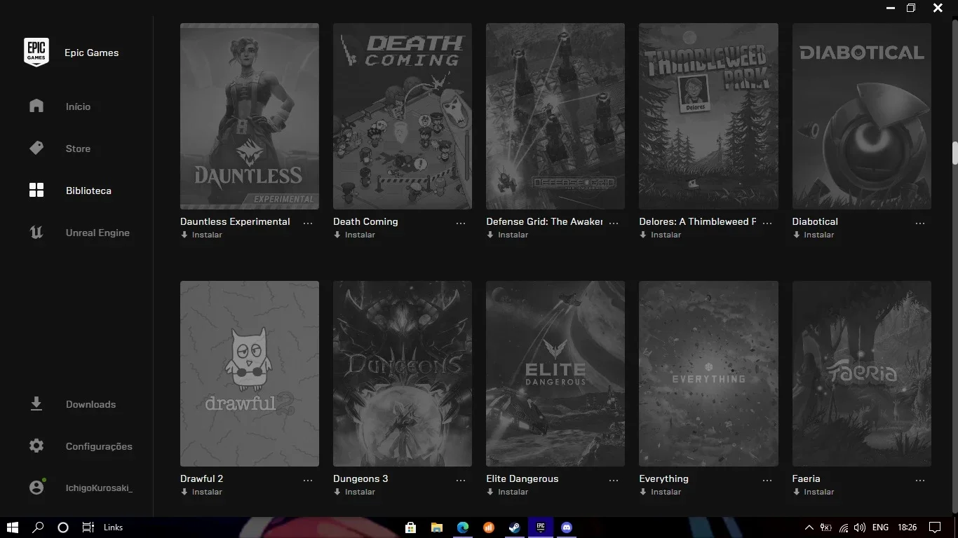Click the ENG language indicator
The image size is (958, 538).
click(880, 527)
